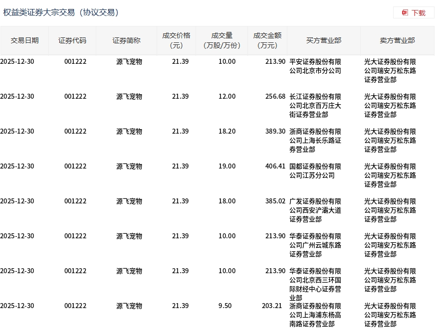435x335 pixels.
Task: Select buyer 浙商证券上海浦东杨高南路营业部
Action: (x=315, y=315)
